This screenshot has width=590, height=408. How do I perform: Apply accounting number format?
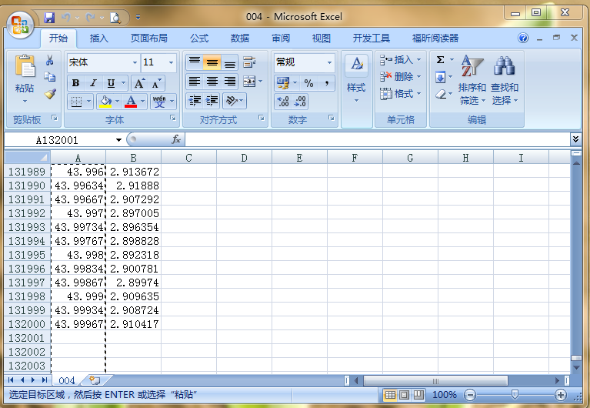(x=283, y=83)
